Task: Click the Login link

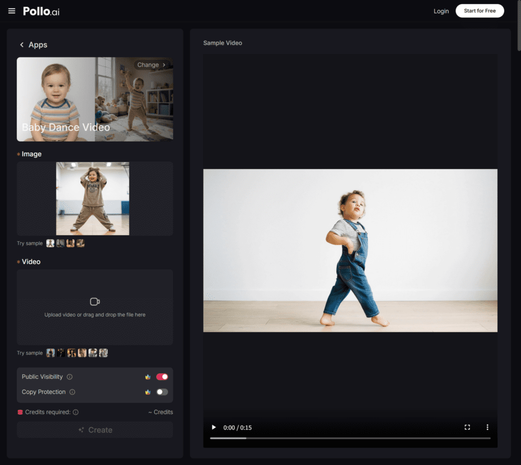Action: pos(441,11)
